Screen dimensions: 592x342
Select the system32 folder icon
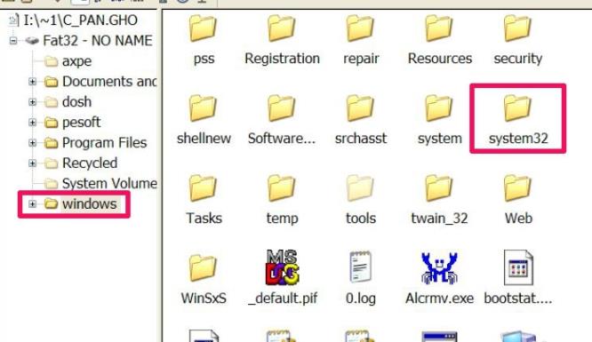(518, 108)
